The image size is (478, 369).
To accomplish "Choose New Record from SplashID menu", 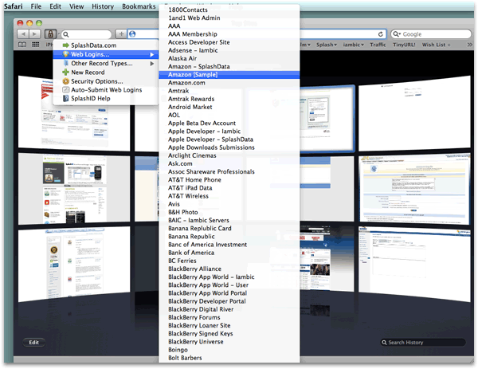I will coord(105,73).
